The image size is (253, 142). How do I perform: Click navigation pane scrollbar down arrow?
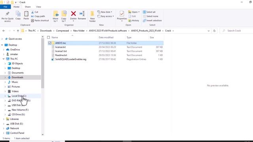point(43,135)
